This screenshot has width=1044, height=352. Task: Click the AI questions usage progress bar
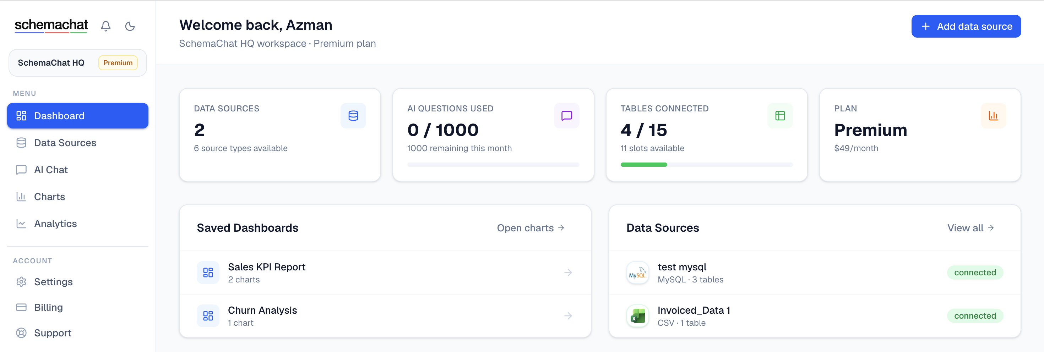[493, 165]
